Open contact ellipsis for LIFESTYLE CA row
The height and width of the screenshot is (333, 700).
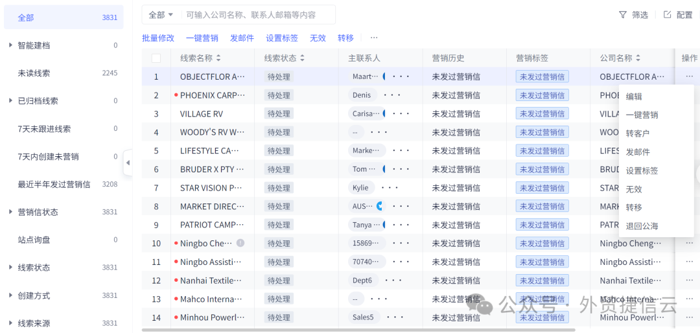401,151
